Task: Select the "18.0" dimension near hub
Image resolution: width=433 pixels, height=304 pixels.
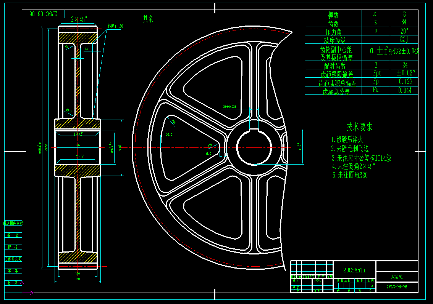Action: pyautogui.click(x=208, y=154)
